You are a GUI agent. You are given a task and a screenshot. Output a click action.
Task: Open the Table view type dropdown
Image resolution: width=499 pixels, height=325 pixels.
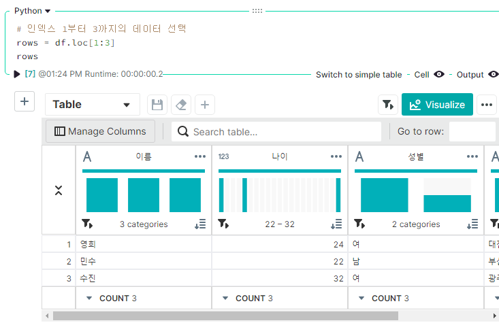[x=93, y=105]
